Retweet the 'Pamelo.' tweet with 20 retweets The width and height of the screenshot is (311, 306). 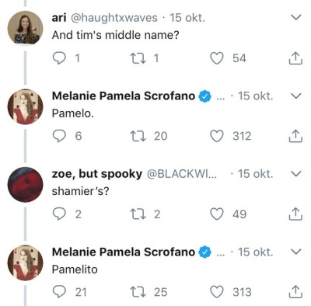pyautogui.click(x=138, y=136)
